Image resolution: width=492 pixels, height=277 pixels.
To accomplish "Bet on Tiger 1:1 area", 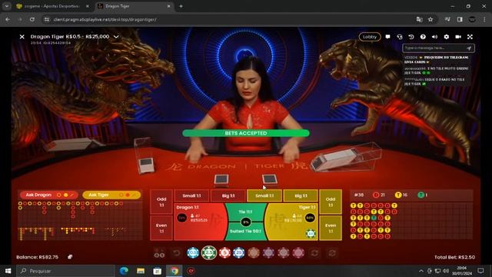I will pos(292,222).
